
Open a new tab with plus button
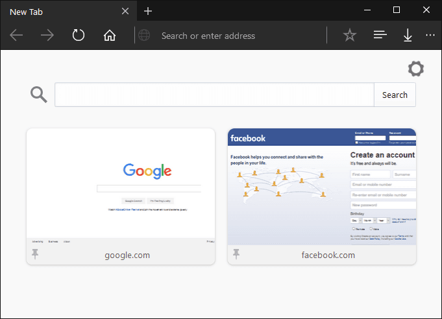148,11
